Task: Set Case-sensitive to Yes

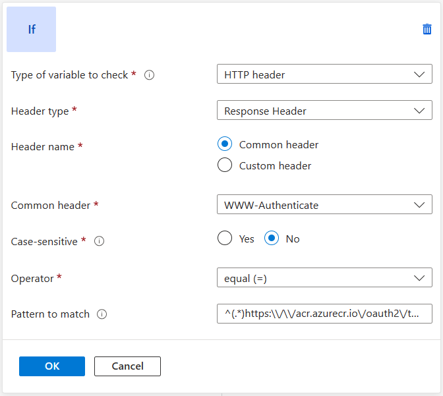Action: coord(225,239)
